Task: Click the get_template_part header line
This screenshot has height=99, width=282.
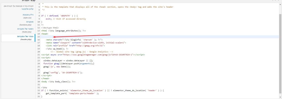Action: (x=72, y=94)
